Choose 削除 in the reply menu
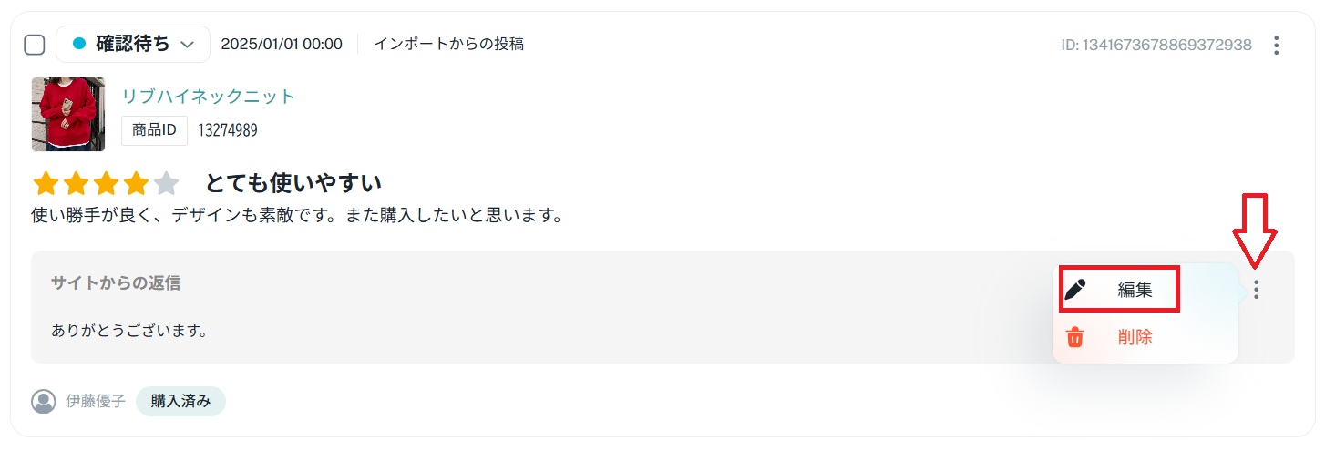This screenshot has width=1325, height=451. (x=1135, y=337)
